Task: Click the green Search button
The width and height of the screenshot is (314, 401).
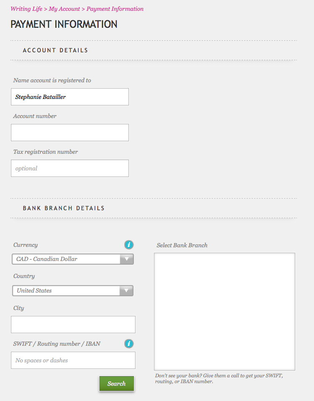Action: 116,384
